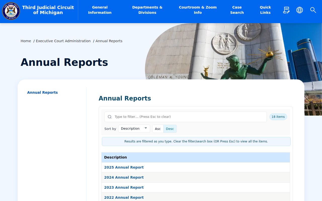Open the site search magnifier icon
Screen dimensions: 322x201
313,10
